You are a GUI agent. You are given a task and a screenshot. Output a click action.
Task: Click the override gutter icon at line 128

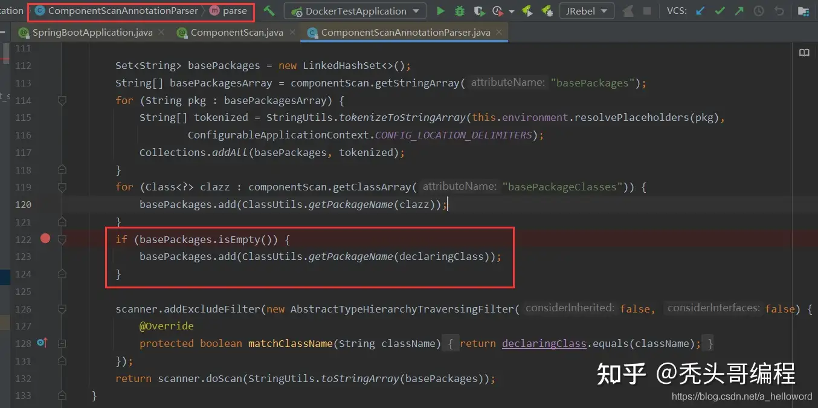coord(42,343)
